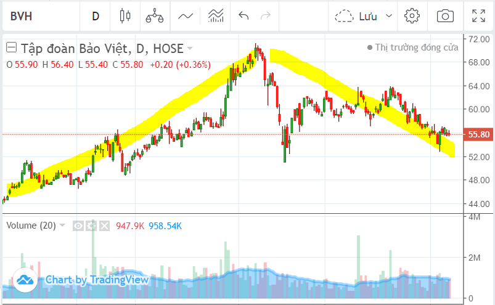Collapse the Tập đoàn Bảo Việt legend box
Image resolution: width=495 pixels, height=305 pixels.
click(11, 48)
